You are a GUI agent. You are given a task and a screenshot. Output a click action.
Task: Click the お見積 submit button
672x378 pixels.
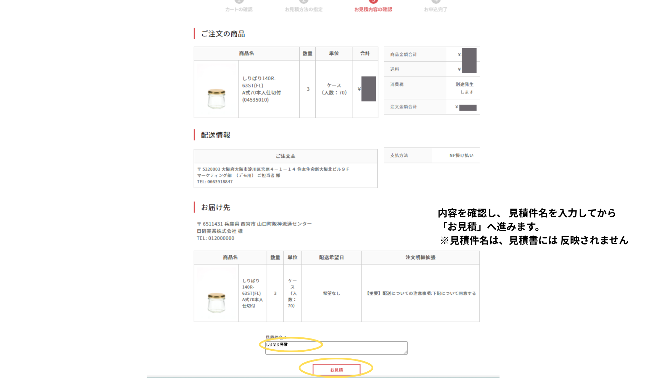[x=336, y=370]
